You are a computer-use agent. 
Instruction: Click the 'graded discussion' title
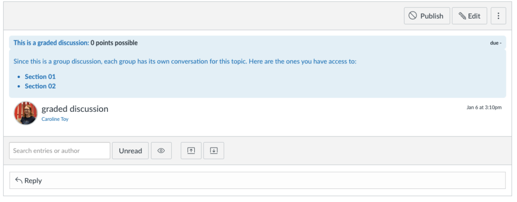(x=75, y=109)
